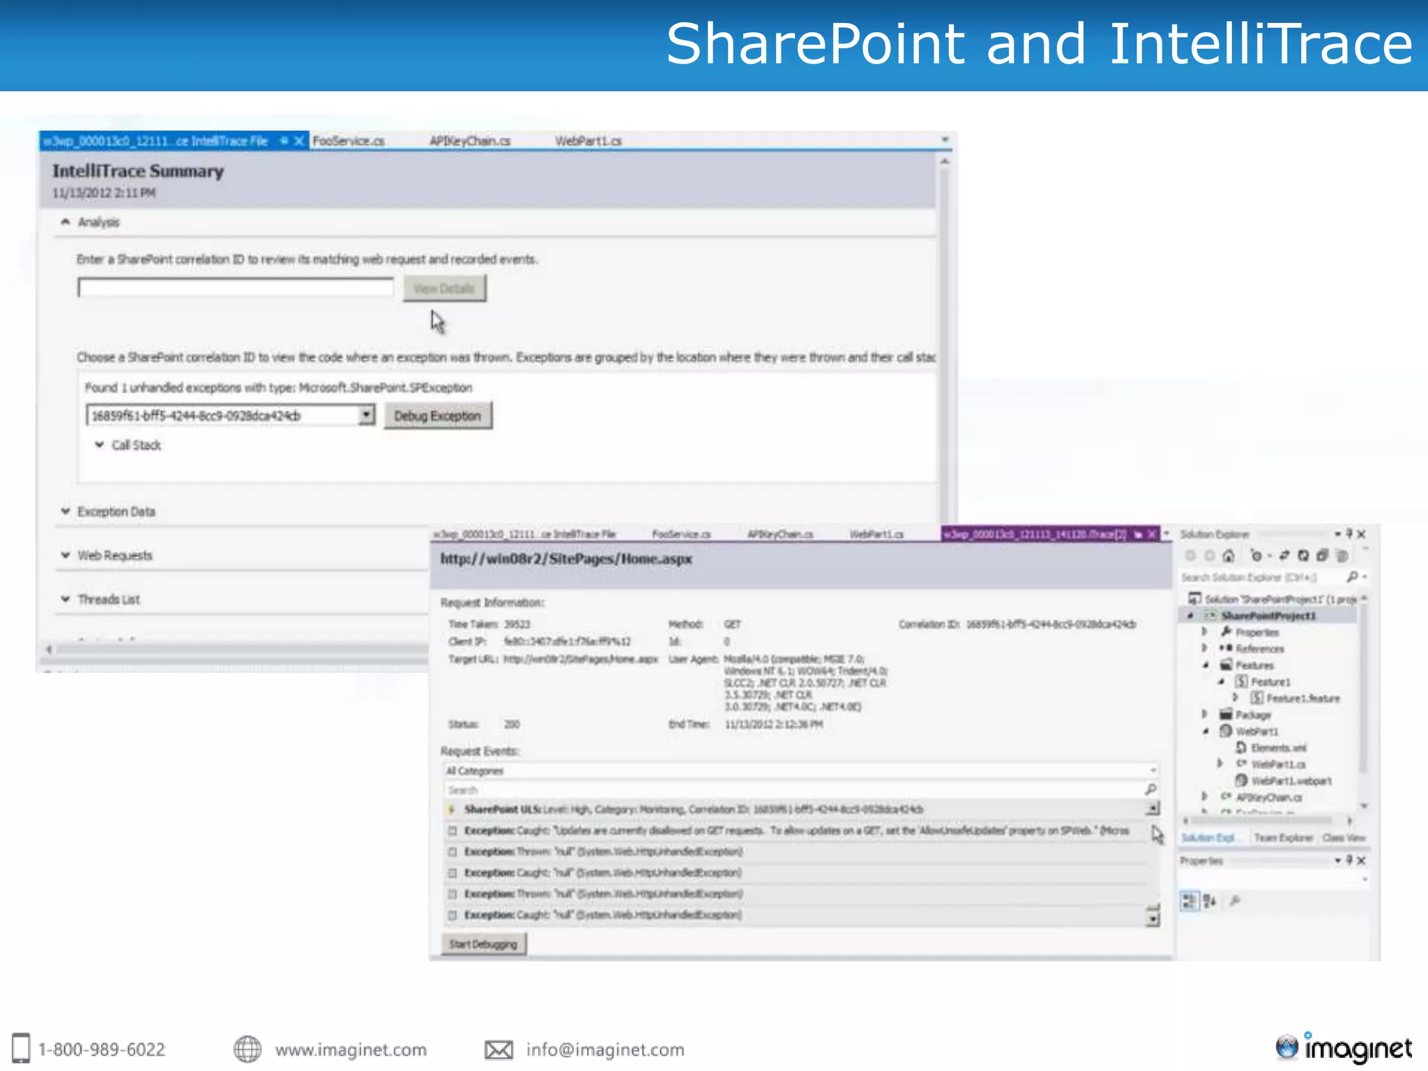Collapse the Features folder in Solution Explorer

point(1206,664)
